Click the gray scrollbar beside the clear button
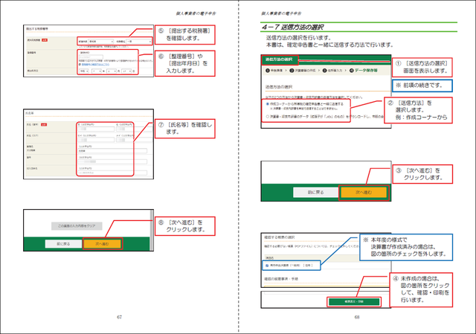 (x=152, y=224)
